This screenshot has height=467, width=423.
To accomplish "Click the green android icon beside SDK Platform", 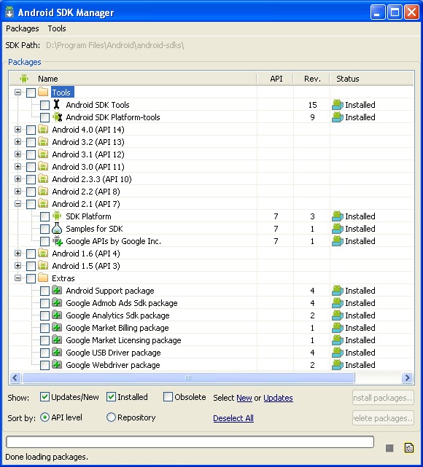I will (x=57, y=216).
